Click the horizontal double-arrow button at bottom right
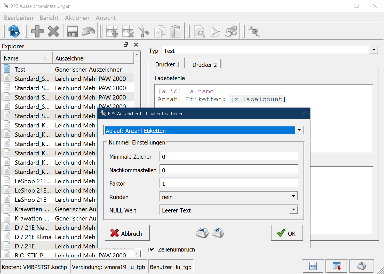Image resolution: width=384 pixels, height=274 pixels. click(x=313, y=266)
